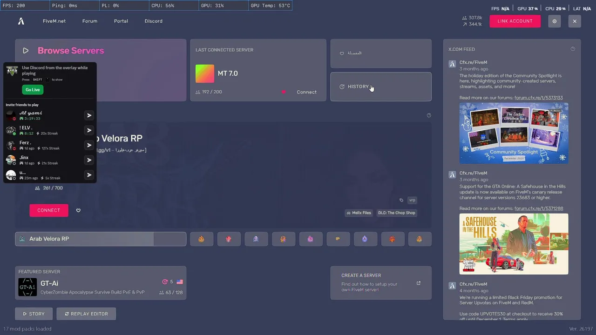
Task: Click pink CONNECT button for Velora RP
Action: point(48,210)
